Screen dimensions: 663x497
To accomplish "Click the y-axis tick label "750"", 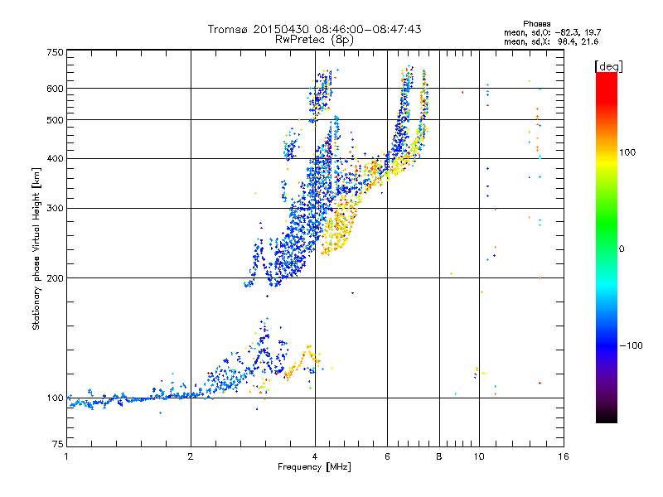I will (56, 52).
